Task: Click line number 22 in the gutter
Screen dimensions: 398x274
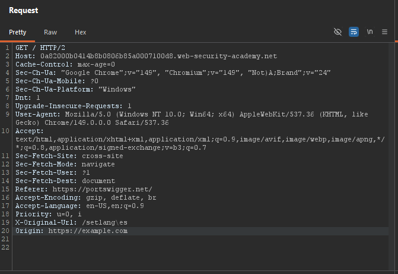Action: (5, 247)
